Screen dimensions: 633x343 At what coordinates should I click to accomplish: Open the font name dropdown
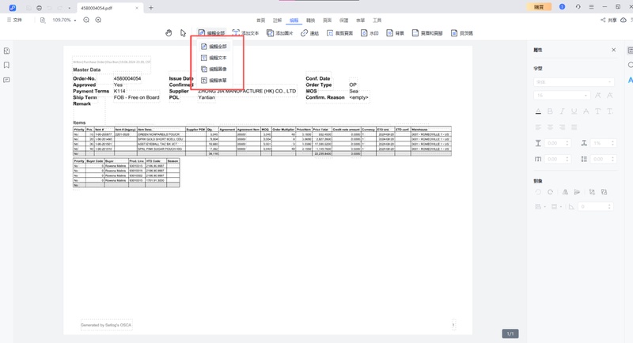pyautogui.click(x=574, y=81)
